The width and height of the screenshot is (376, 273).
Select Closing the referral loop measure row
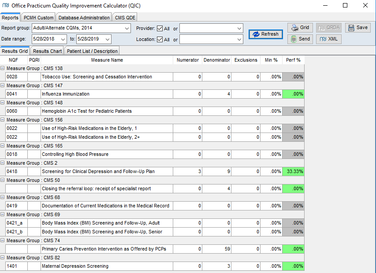coord(155,189)
